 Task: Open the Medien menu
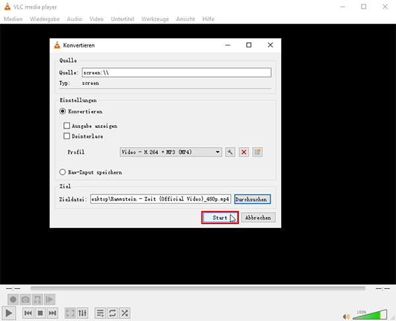point(13,19)
